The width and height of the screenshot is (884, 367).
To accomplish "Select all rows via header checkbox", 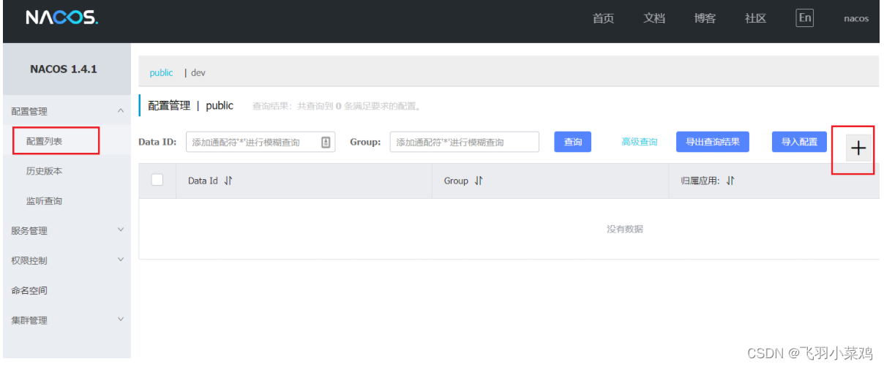I will click(x=157, y=180).
